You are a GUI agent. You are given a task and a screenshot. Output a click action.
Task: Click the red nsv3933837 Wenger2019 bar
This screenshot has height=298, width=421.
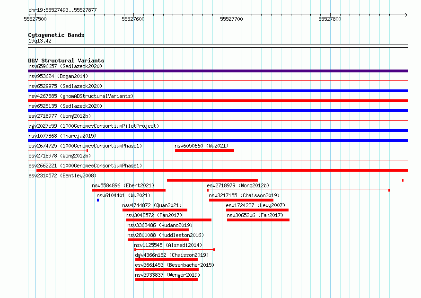[x=167, y=280]
